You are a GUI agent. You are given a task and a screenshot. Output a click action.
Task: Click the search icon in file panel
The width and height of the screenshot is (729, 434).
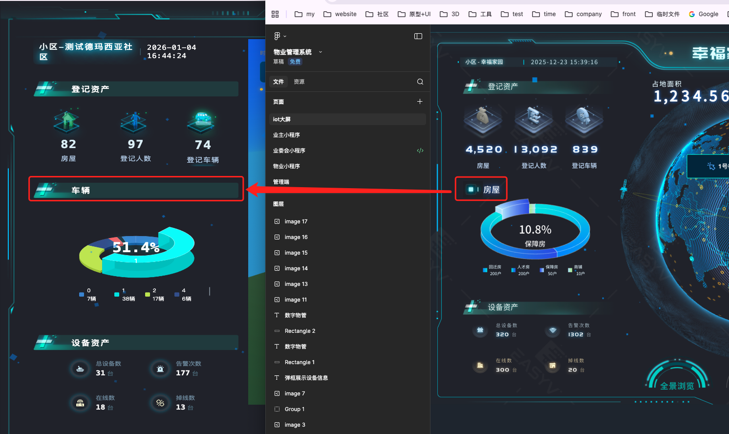[x=420, y=82]
